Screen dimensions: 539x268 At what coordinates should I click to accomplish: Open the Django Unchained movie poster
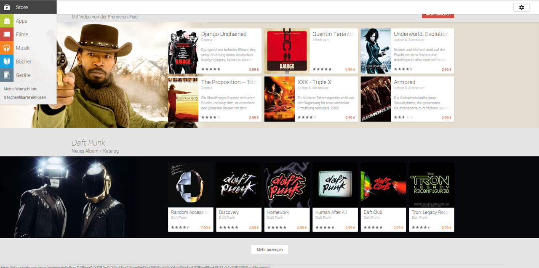[183, 51]
